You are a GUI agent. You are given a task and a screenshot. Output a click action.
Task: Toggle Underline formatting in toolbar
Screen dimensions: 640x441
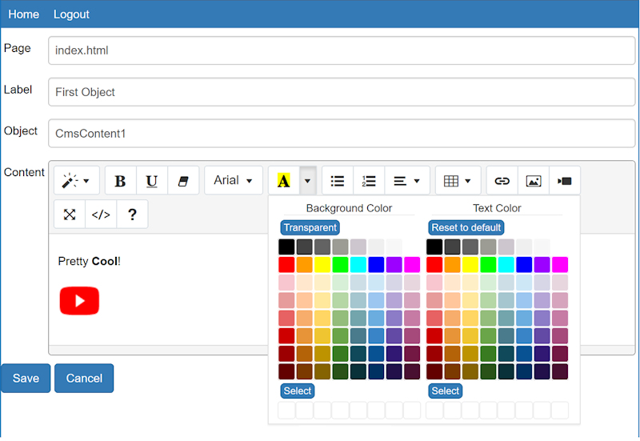[152, 181]
